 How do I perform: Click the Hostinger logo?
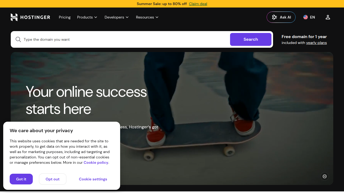tap(30, 17)
